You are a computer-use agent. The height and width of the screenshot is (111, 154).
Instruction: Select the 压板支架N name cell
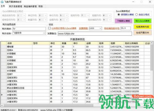coord(19,98)
